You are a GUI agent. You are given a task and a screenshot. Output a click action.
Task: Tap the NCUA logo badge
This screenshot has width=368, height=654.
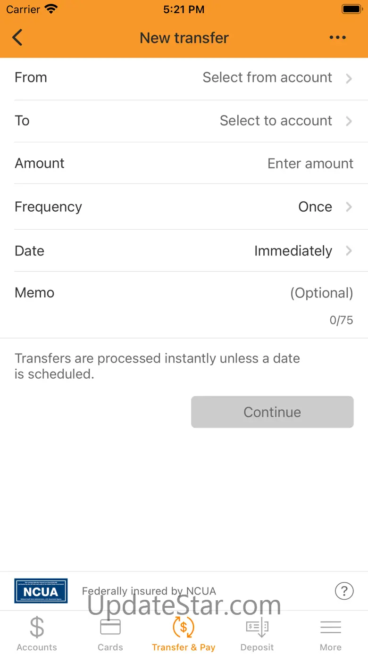tap(41, 590)
